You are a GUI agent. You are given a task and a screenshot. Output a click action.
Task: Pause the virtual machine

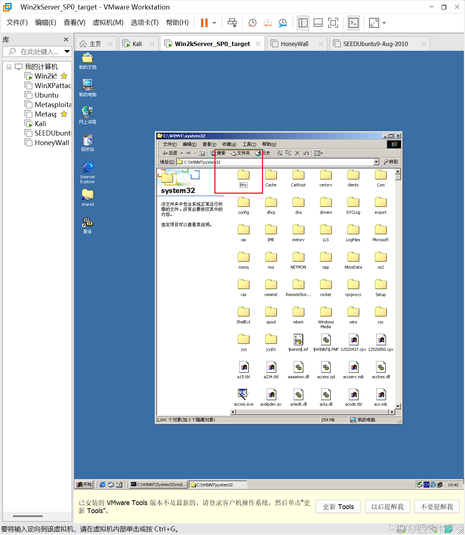point(204,23)
